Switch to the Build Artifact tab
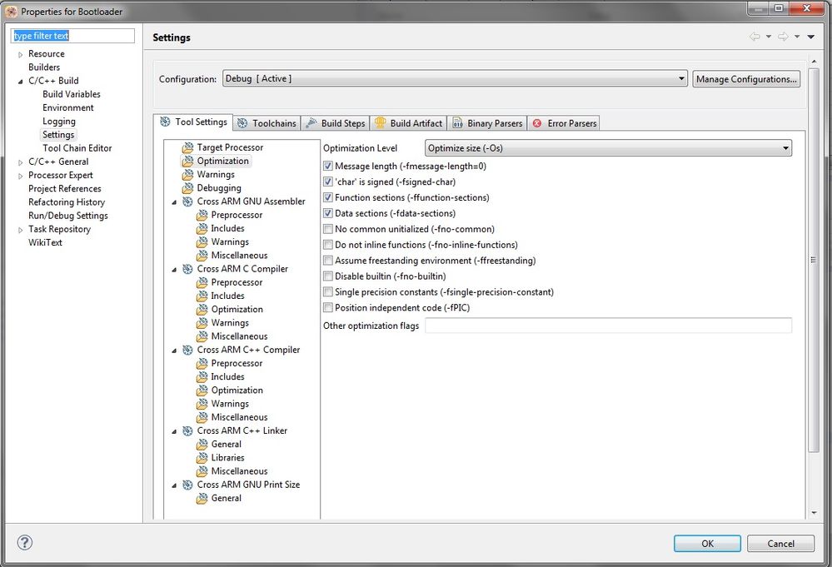 tap(409, 123)
